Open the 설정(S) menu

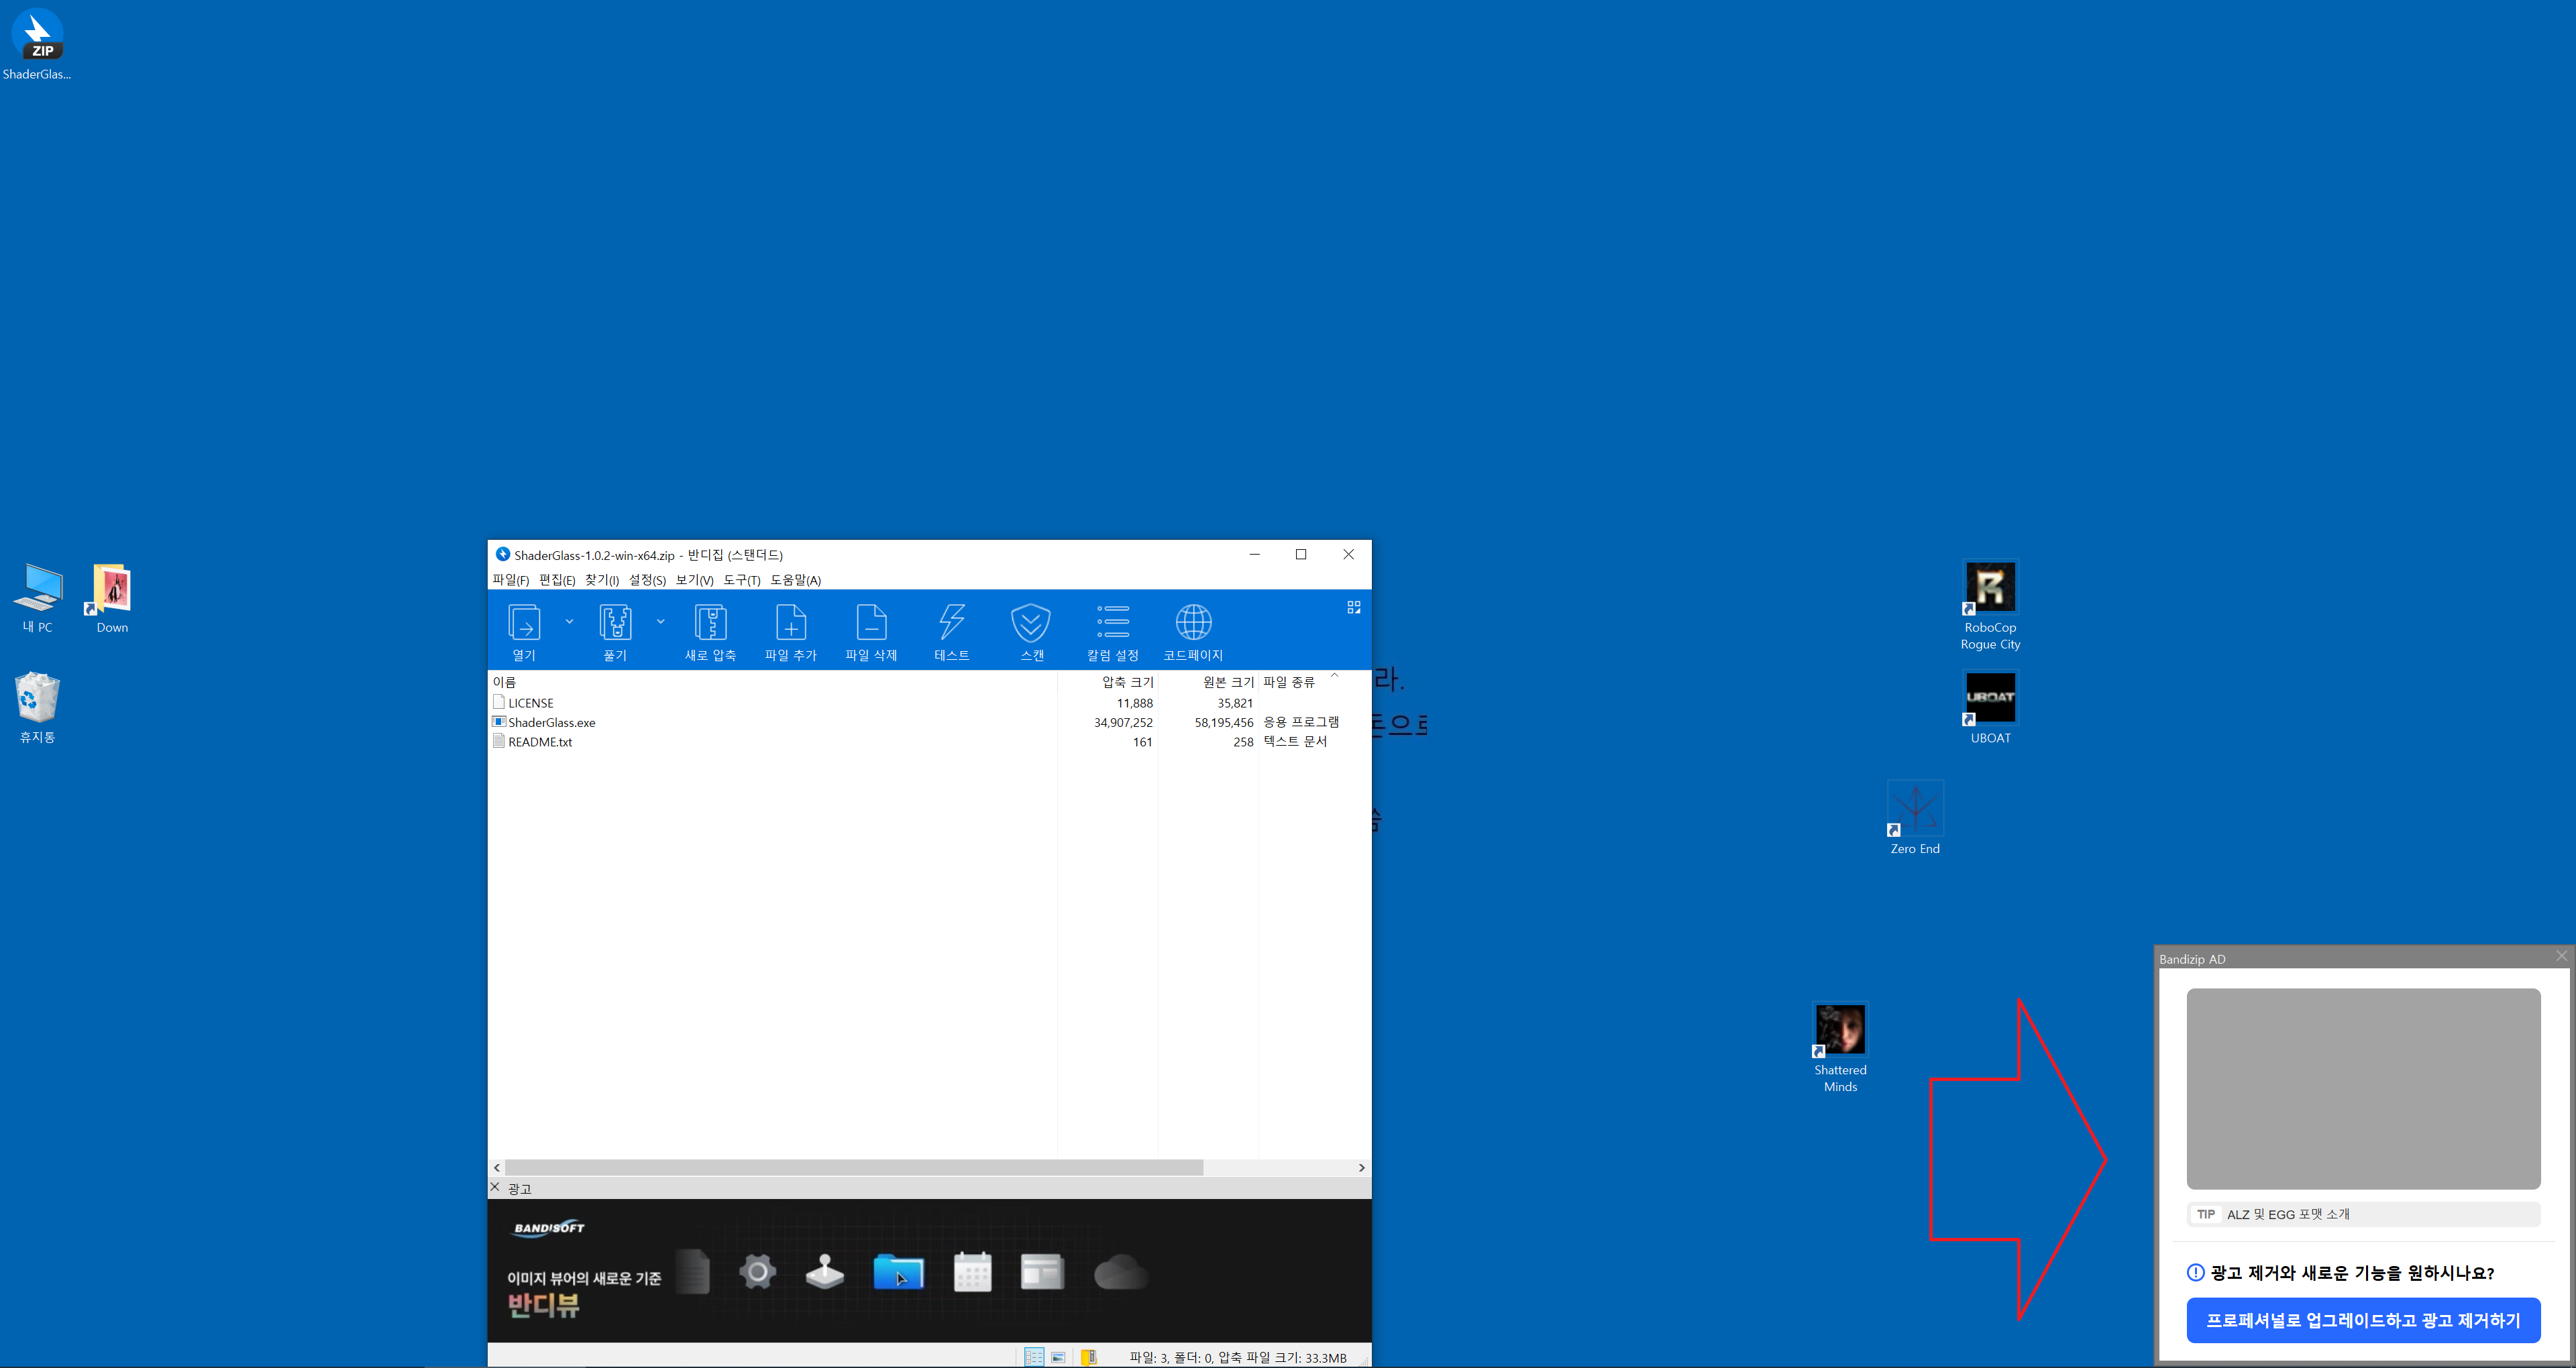(x=647, y=580)
